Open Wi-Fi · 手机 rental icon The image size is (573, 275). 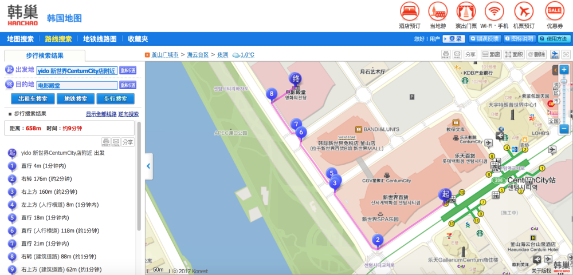(494, 11)
